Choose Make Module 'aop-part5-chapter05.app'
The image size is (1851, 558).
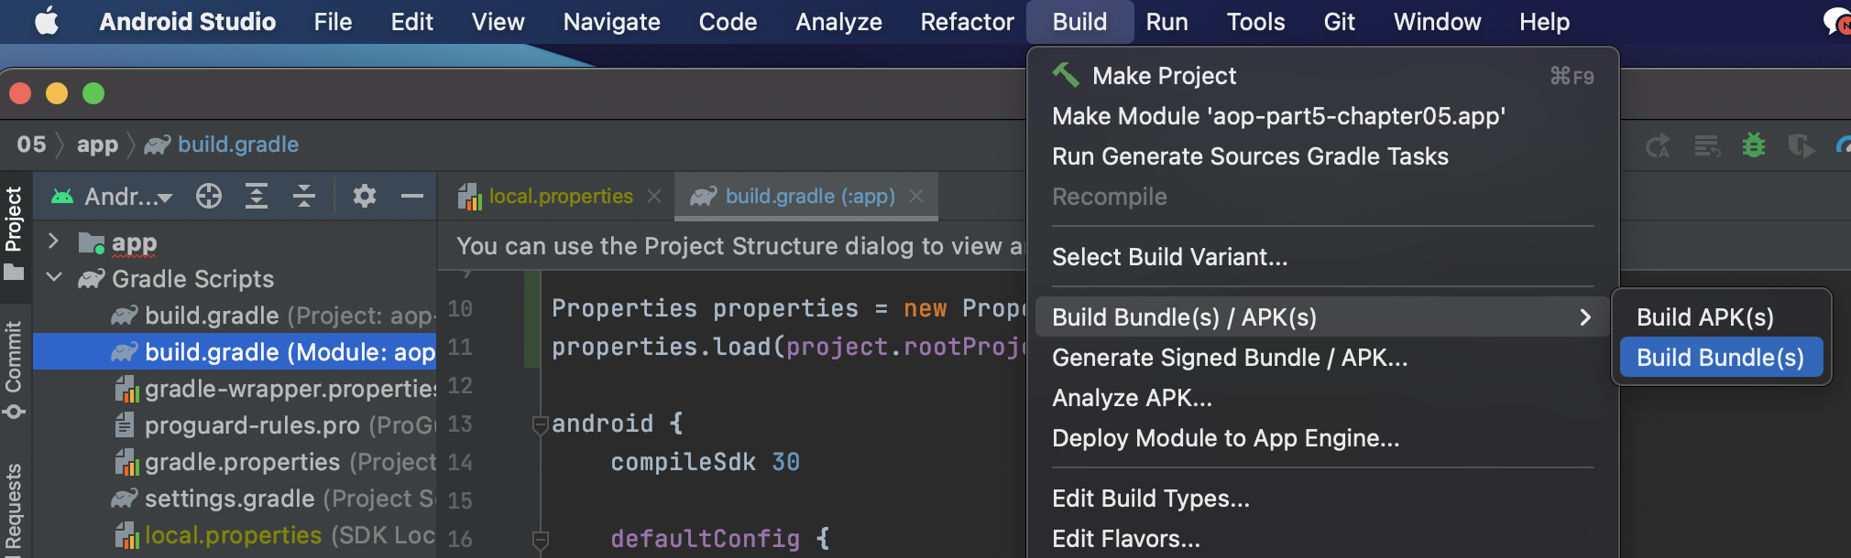tap(1322, 116)
